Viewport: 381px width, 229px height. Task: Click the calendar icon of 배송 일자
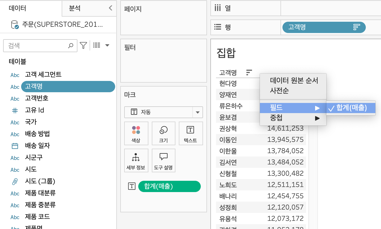coord(15,146)
